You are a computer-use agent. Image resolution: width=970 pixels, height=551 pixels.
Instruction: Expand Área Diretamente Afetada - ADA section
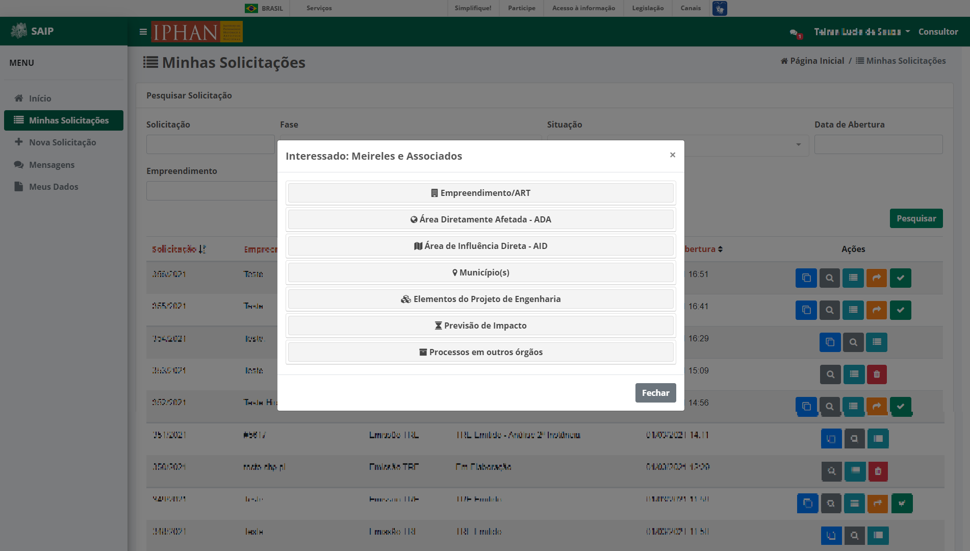point(481,219)
